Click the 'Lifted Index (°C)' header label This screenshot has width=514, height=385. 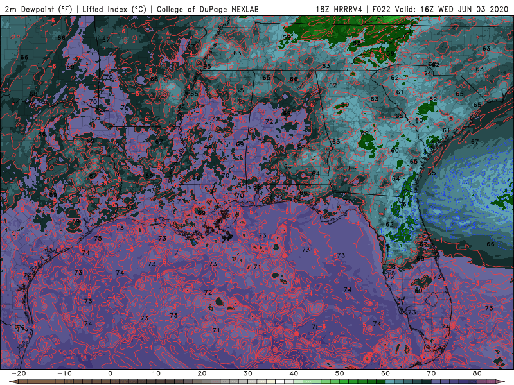(x=114, y=9)
